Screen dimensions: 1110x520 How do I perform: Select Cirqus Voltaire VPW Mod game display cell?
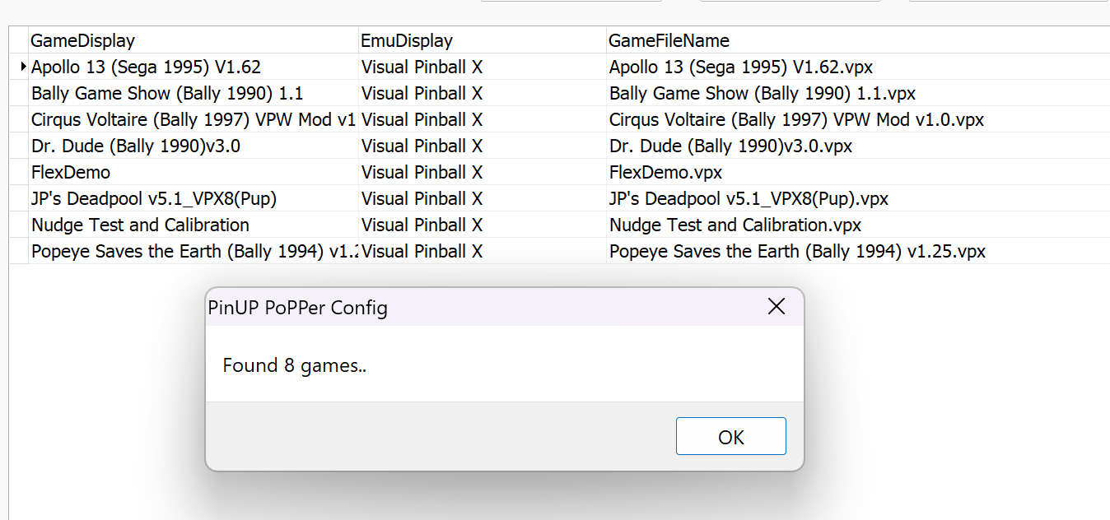point(193,120)
